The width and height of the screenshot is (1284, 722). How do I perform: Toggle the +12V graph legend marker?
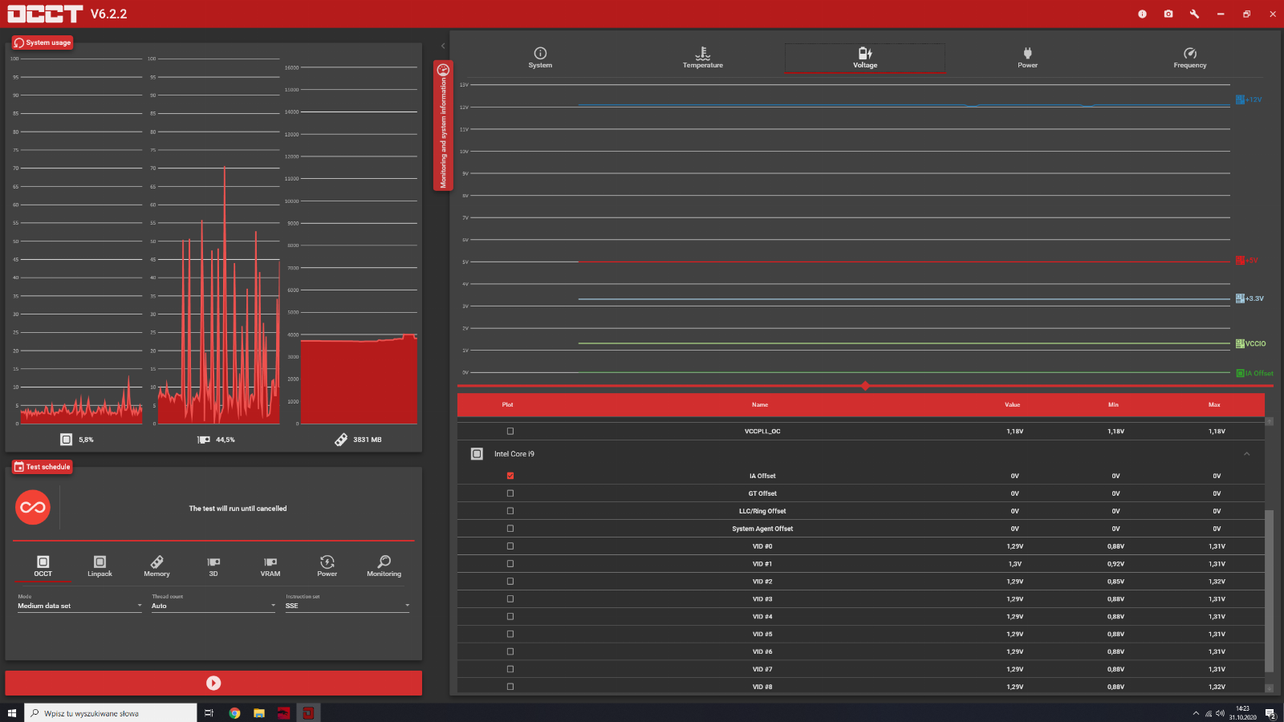1240,99
